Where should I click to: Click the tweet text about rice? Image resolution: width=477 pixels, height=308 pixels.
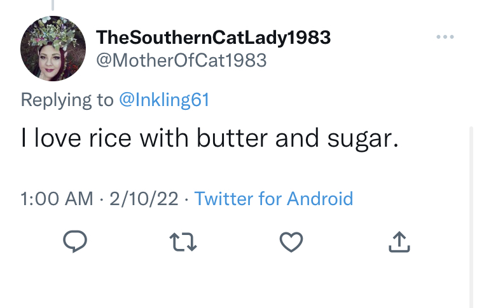[x=210, y=139]
